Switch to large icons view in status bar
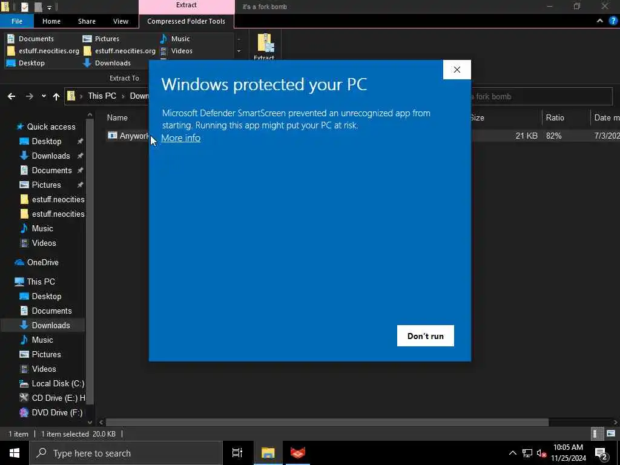The height and width of the screenshot is (465, 620). point(610,434)
